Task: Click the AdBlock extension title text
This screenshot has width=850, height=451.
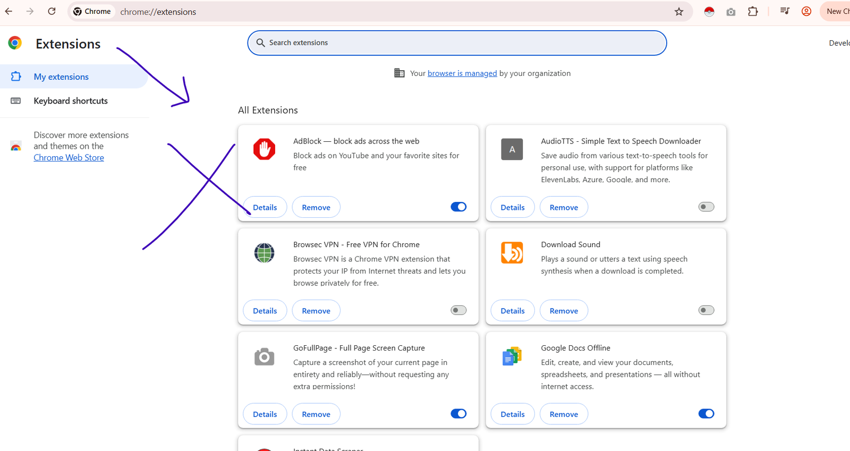Action: coord(356,141)
